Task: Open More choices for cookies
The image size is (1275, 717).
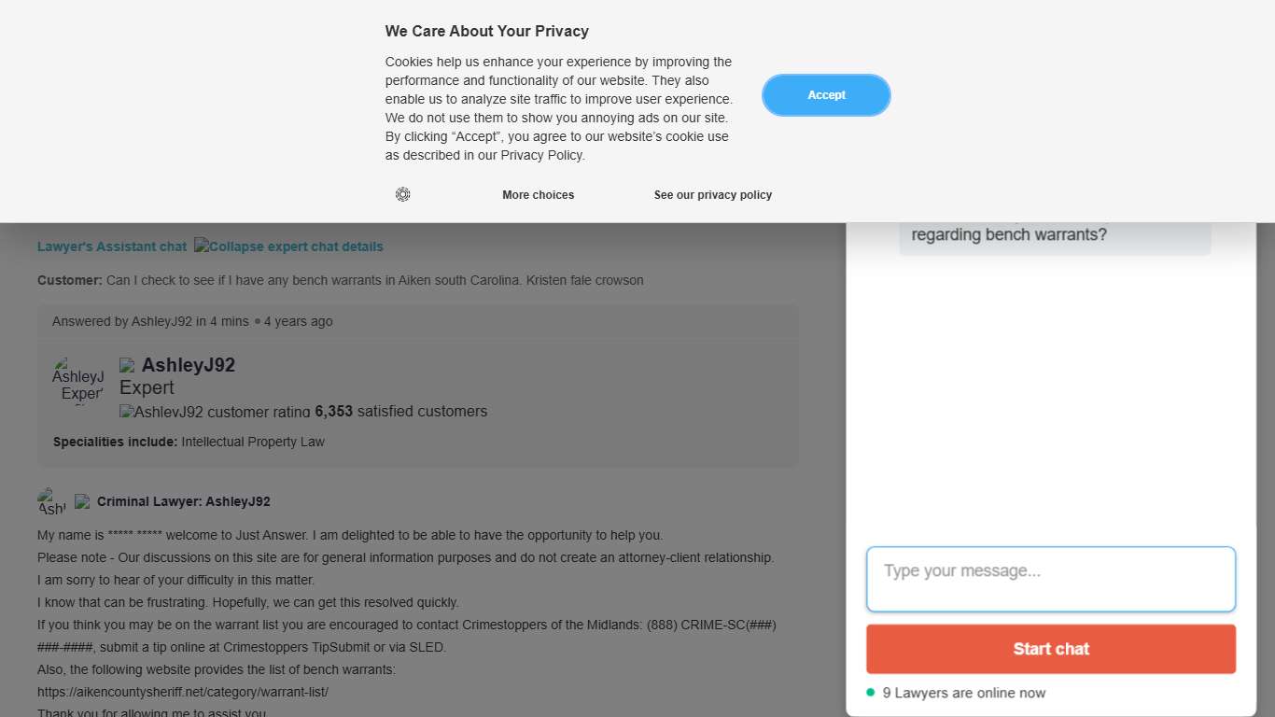Action: pyautogui.click(x=538, y=195)
